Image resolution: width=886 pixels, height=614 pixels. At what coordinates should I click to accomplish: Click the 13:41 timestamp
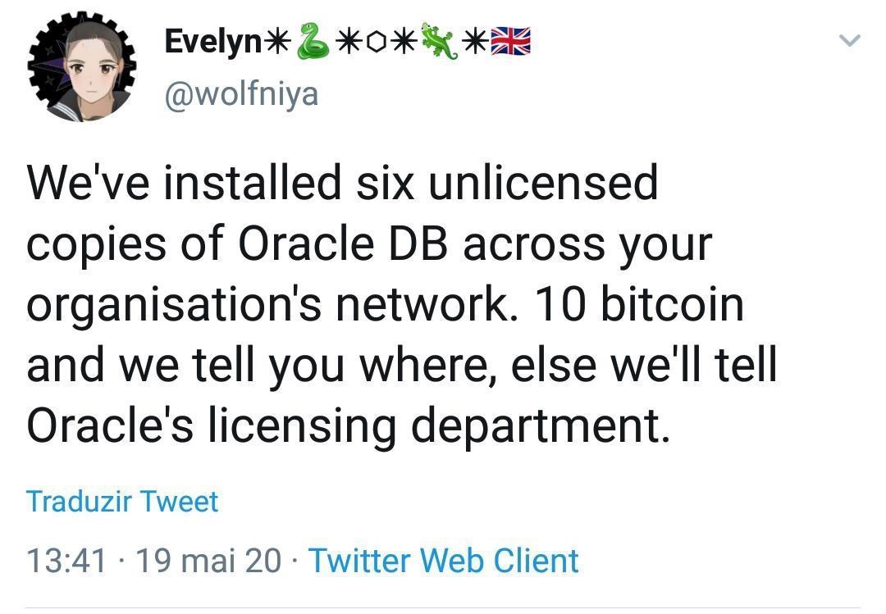click(x=66, y=561)
